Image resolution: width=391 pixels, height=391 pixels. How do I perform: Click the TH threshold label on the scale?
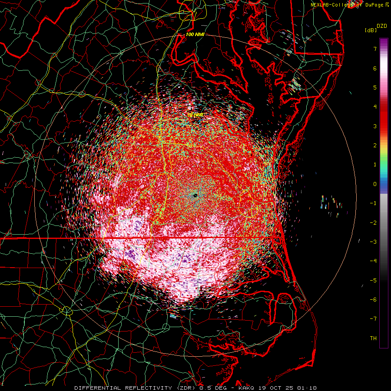373,338
